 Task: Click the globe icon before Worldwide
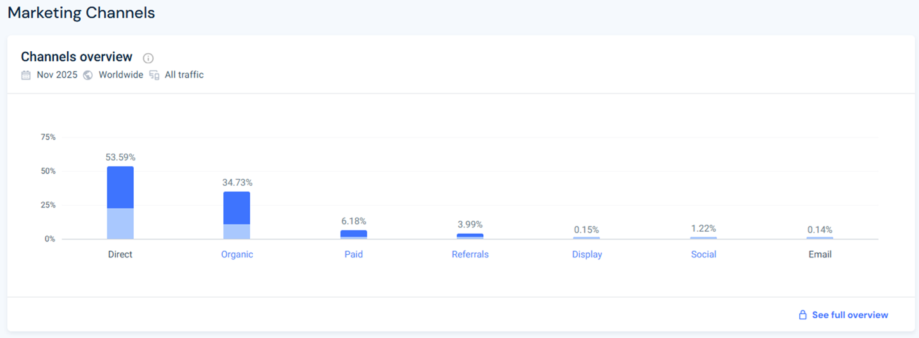click(88, 75)
